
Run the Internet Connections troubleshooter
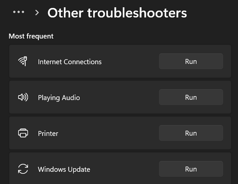pos(191,61)
